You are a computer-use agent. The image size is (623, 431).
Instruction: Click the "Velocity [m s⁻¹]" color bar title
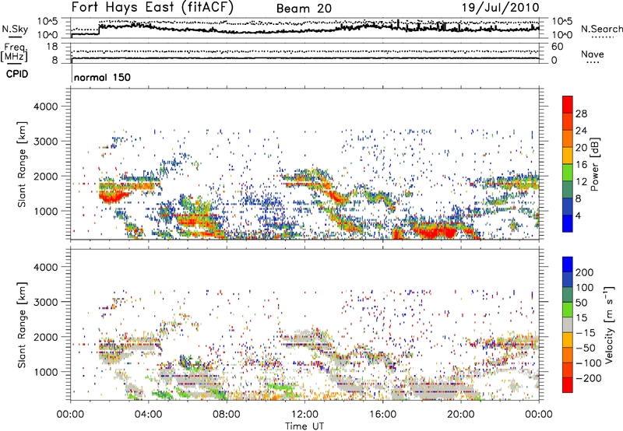pyautogui.click(x=609, y=324)
